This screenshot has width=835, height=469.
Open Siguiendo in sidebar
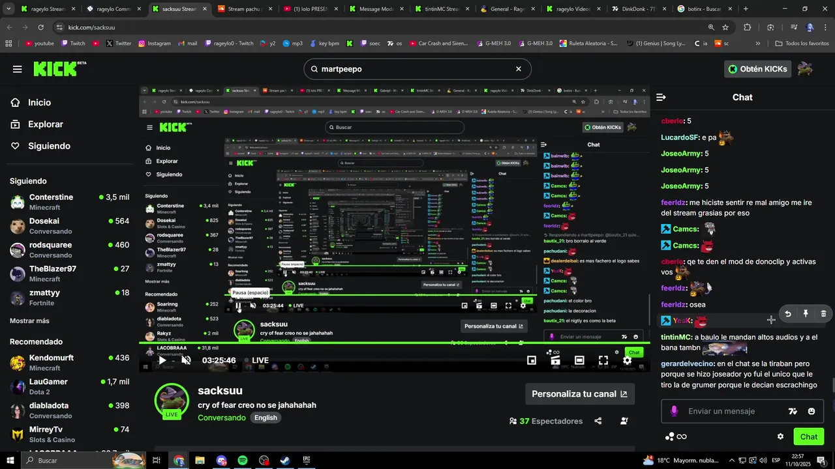(49, 146)
